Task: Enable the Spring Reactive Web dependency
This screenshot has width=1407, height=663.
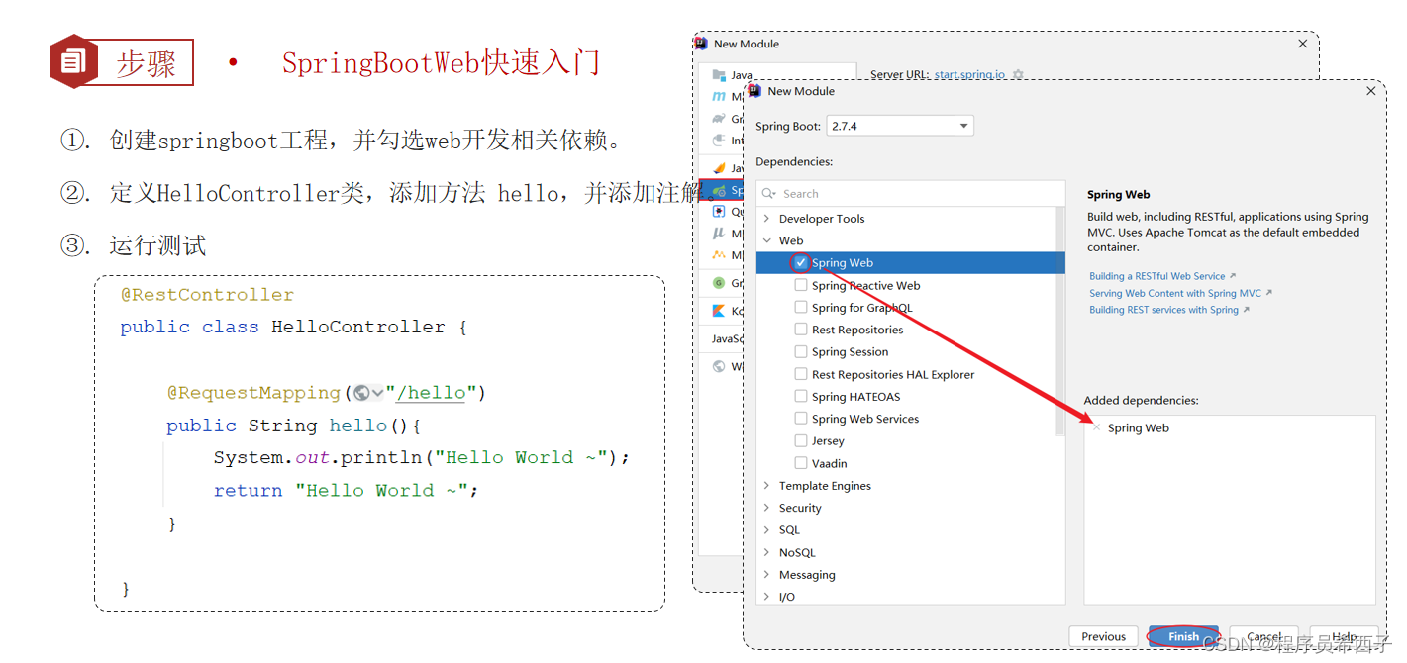Action: click(x=800, y=285)
